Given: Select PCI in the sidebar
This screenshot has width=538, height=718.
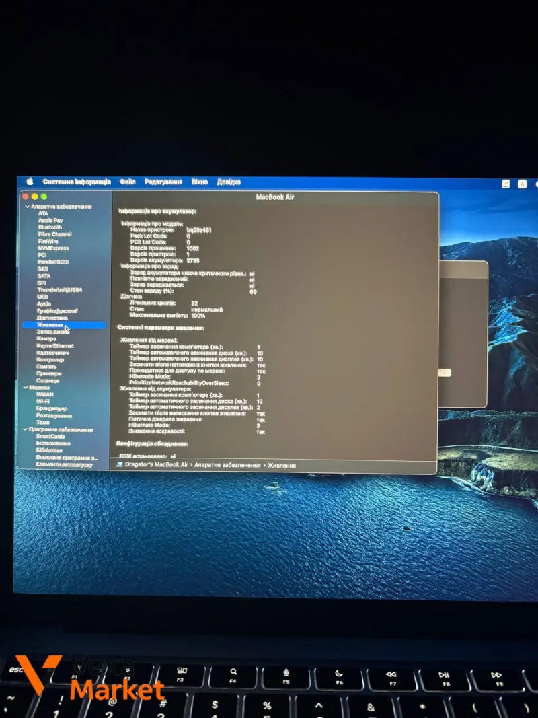Looking at the screenshot, I should coord(42,255).
